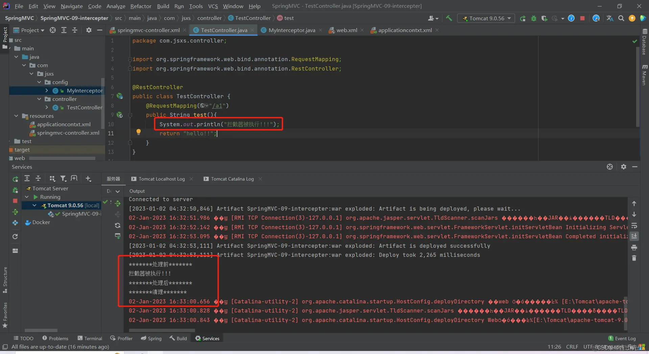Open the Spring tool window
This screenshot has width=649, height=354.
pyautogui.click(x=151, y=338)
